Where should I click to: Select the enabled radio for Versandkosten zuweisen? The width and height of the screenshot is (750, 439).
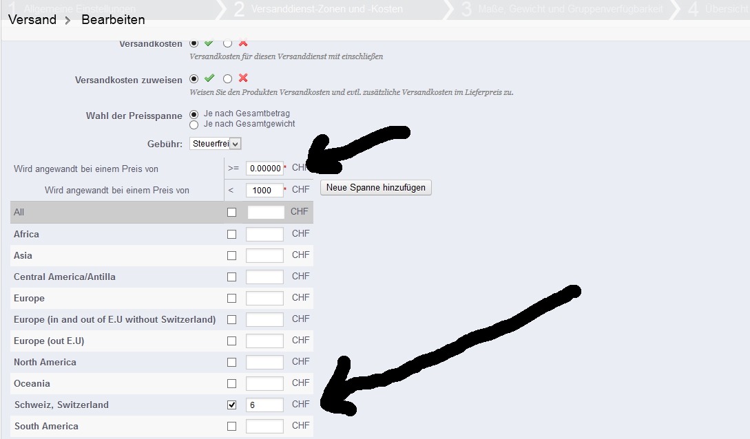click(194, 79)
